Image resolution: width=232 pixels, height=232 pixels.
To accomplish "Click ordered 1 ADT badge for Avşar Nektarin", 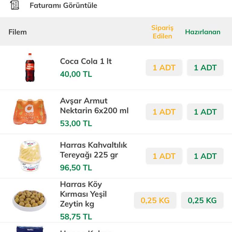I will point(164,112).
